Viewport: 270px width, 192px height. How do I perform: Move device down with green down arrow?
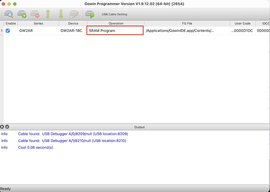61,14
